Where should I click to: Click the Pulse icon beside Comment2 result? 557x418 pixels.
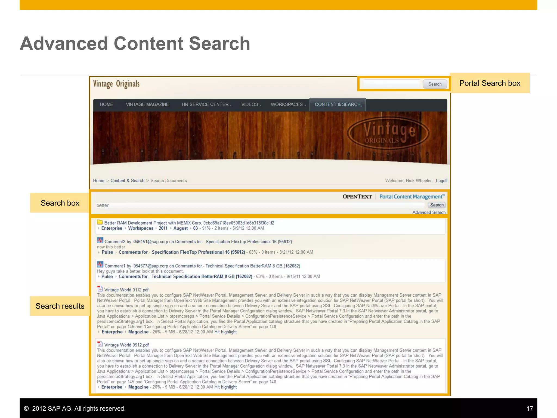click(100, 241)
